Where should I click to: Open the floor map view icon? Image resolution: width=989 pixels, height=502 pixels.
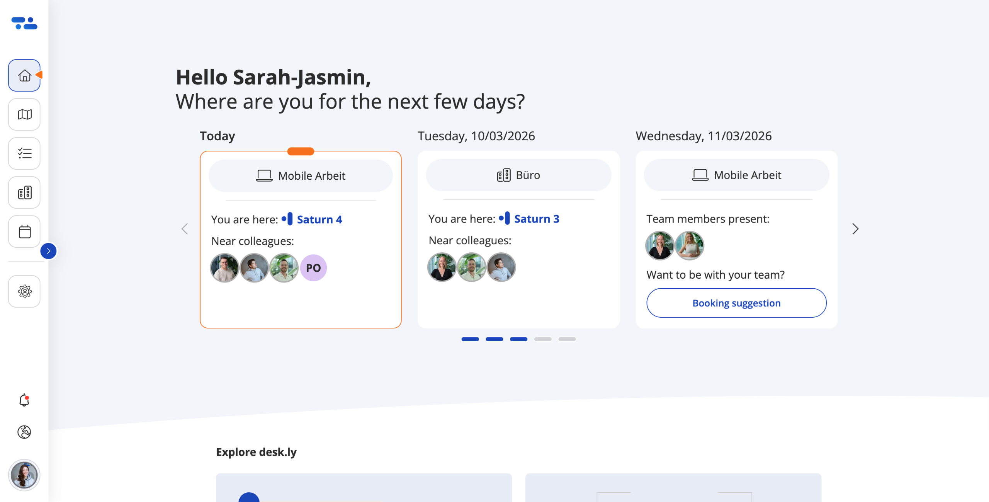(24, 114)
